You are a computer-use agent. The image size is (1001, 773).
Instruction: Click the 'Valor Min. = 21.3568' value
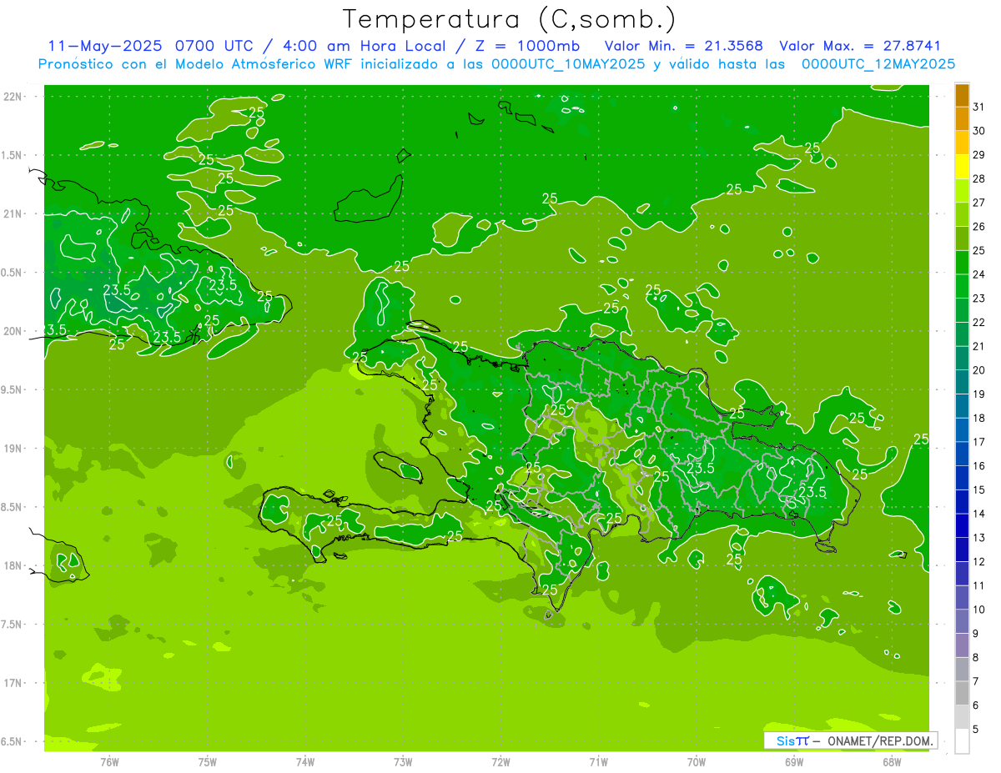pos(683,46)
